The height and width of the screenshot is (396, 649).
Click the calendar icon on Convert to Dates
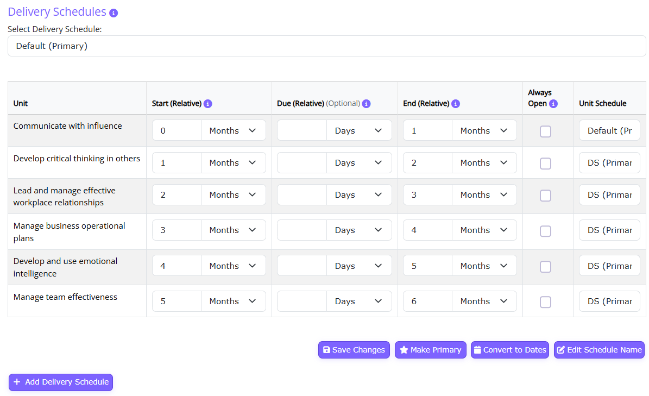[477, 350]
